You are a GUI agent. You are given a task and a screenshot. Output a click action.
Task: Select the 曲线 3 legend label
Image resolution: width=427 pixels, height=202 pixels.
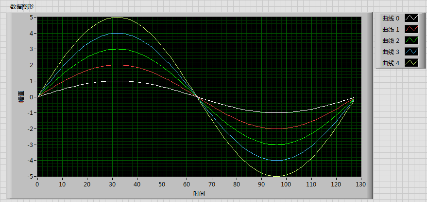391,52
